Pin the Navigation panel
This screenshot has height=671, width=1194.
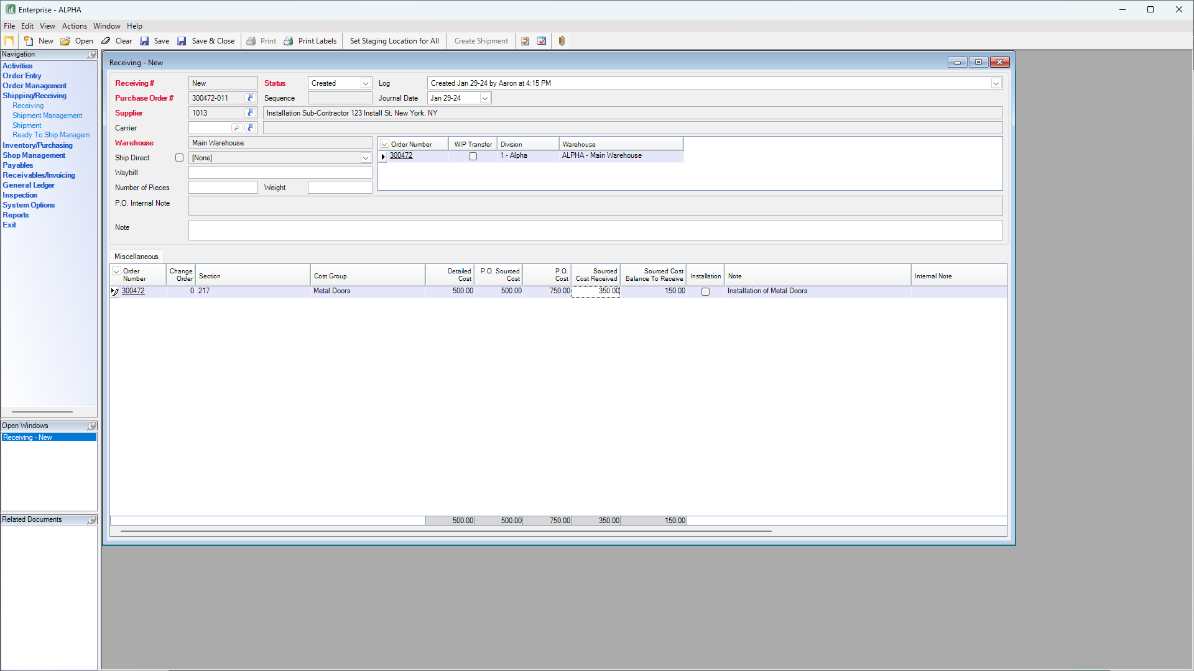pos(92,55)
